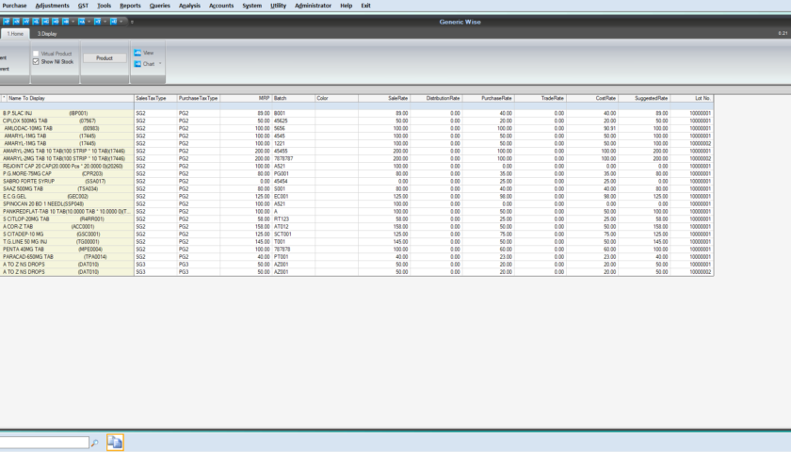Select the PENTA 40MG TAB row
Viewport: 791px width, 452px height.
(x=357, y=250)
